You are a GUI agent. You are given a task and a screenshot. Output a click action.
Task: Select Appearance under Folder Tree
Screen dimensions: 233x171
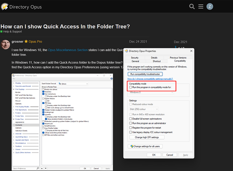pyautogui.click(x=20, y=122)
